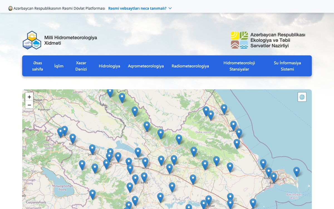The height and width of the screenshot is (209, 334).
Task: Select the station marker at Sumqayıt
Action: click(263, 164)
